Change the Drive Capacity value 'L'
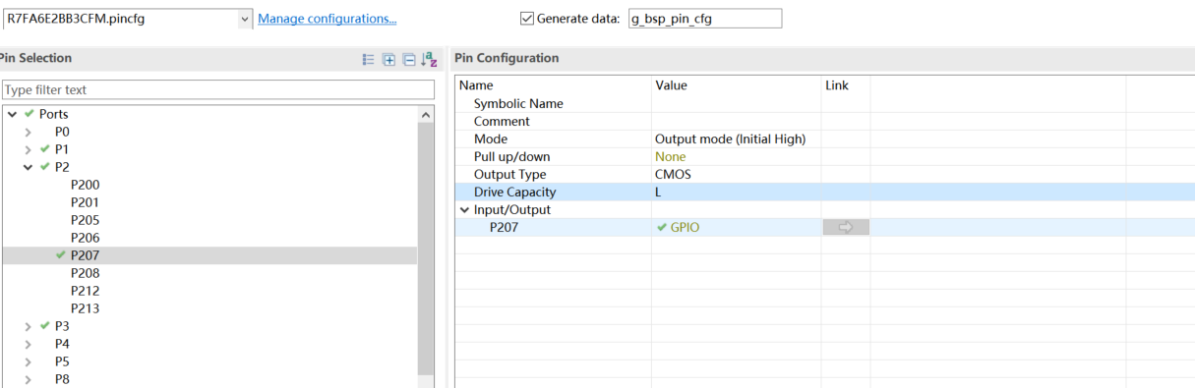 coord(658,192)
